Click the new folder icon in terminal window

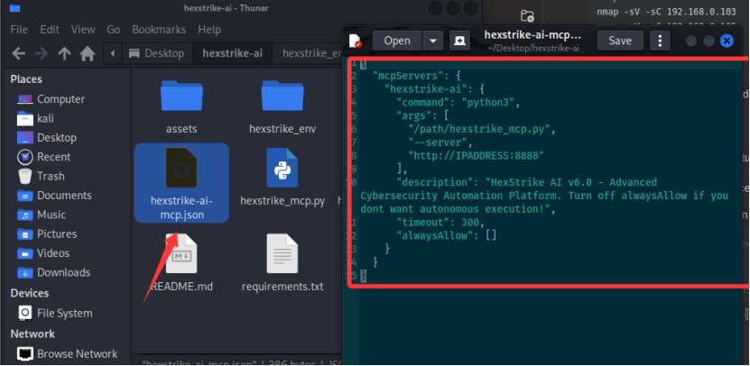pyautogui.click(x=527, y=15)
